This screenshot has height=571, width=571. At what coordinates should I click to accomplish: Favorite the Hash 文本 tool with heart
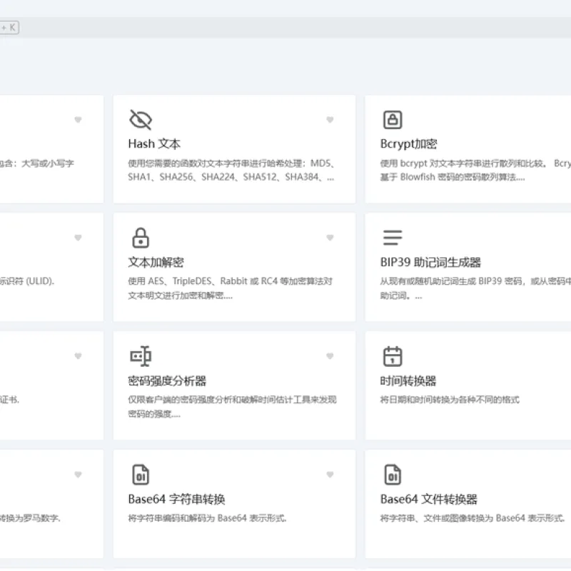pos(330,119)
